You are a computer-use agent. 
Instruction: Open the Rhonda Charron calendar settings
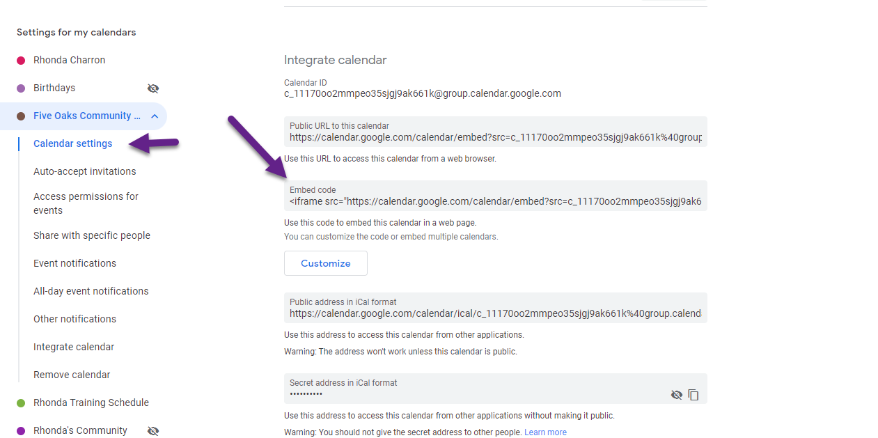point(70,61)
